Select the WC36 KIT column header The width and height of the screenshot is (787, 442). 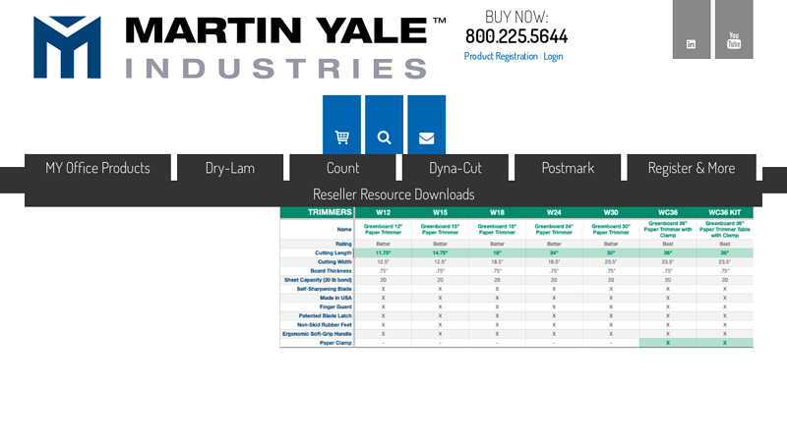(725, 212)
